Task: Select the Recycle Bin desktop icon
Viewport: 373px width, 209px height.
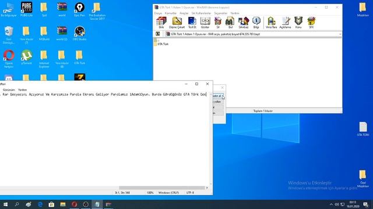Action: click(9, 35)
